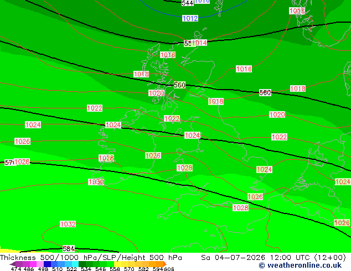
Task: Click legend value 546
Action: pyautogui.click(x=100, y=269)
